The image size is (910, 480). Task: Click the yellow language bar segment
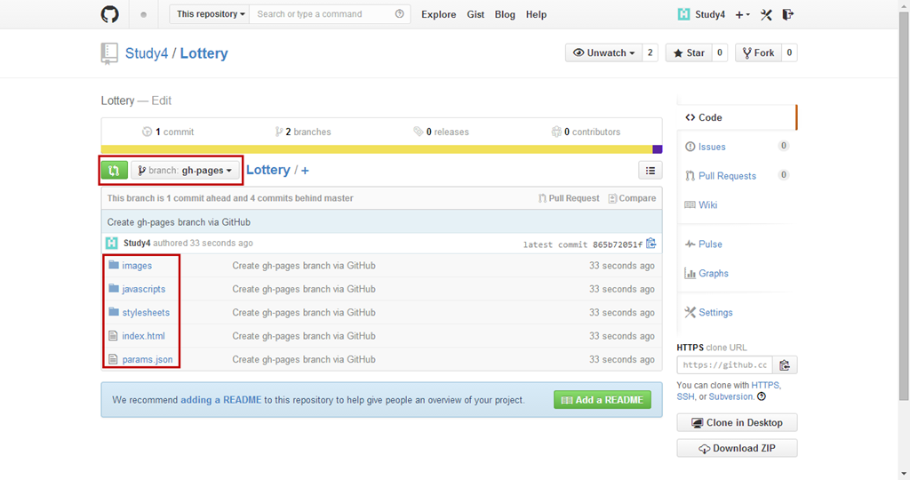click(377, 149)
